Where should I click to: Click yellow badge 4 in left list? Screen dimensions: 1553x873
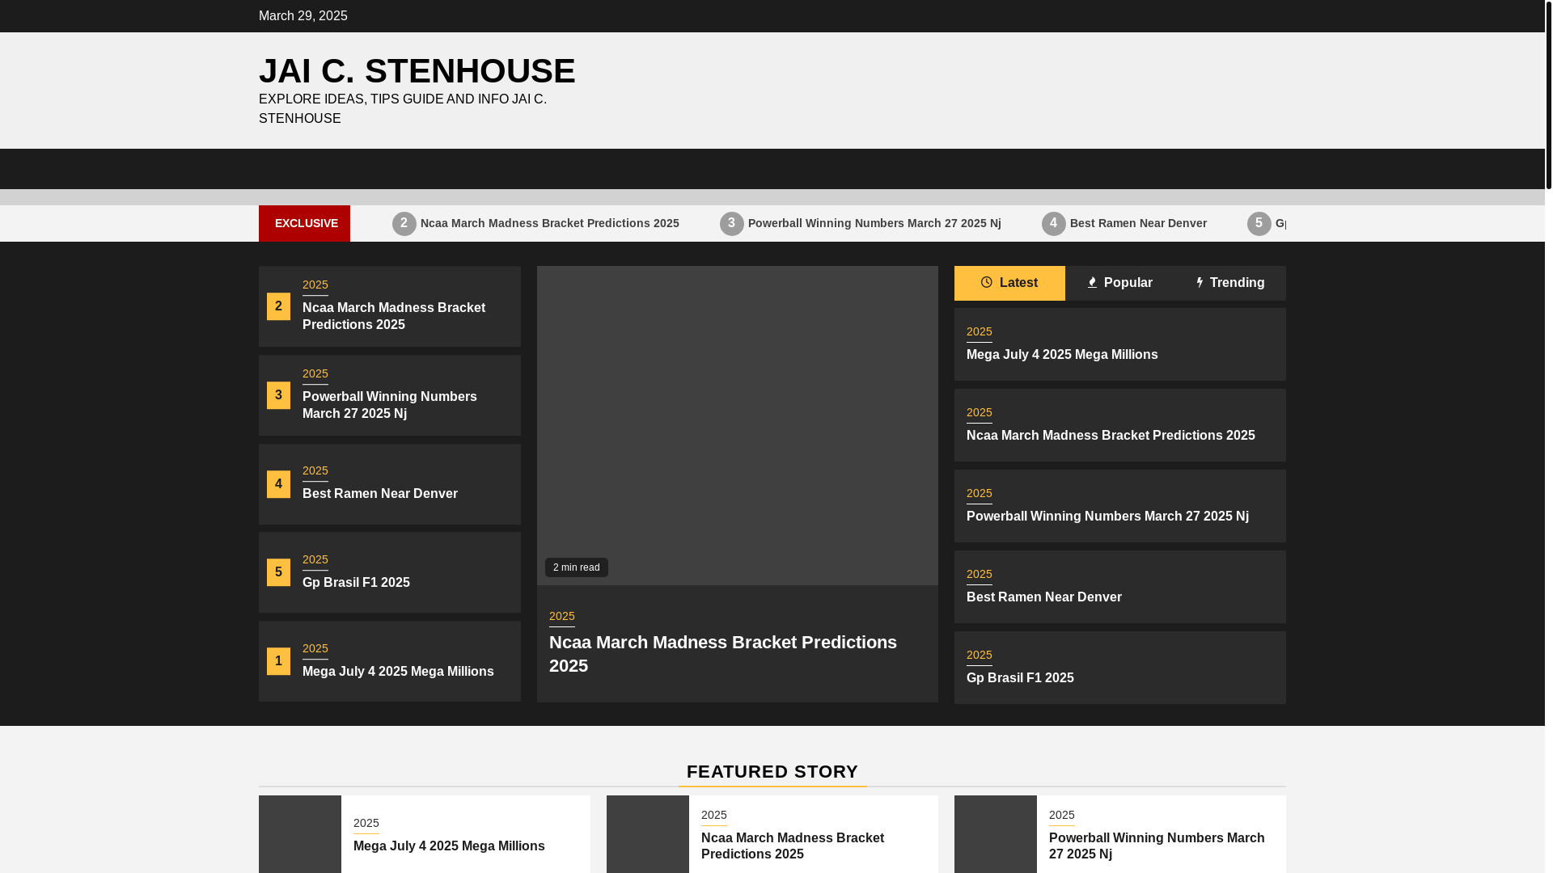[x=278, y=484]
